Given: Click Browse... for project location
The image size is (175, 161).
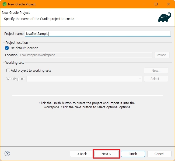Looking at the screenshot, I should [162, 55].
